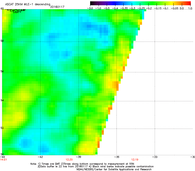Click the title 'ASCAT 25KM MLE-1 descending'

pyautogui.click(x=28, y=4)
